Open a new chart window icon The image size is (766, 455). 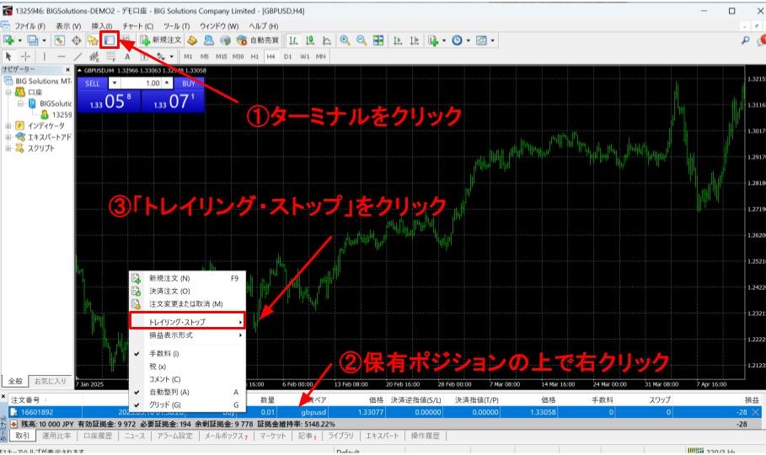coord(8,40)
